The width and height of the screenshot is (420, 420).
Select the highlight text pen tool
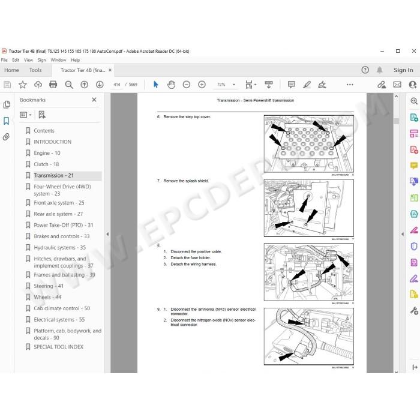pos(307,85)
